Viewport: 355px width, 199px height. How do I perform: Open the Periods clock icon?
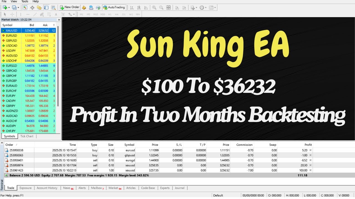pos(202,7)
